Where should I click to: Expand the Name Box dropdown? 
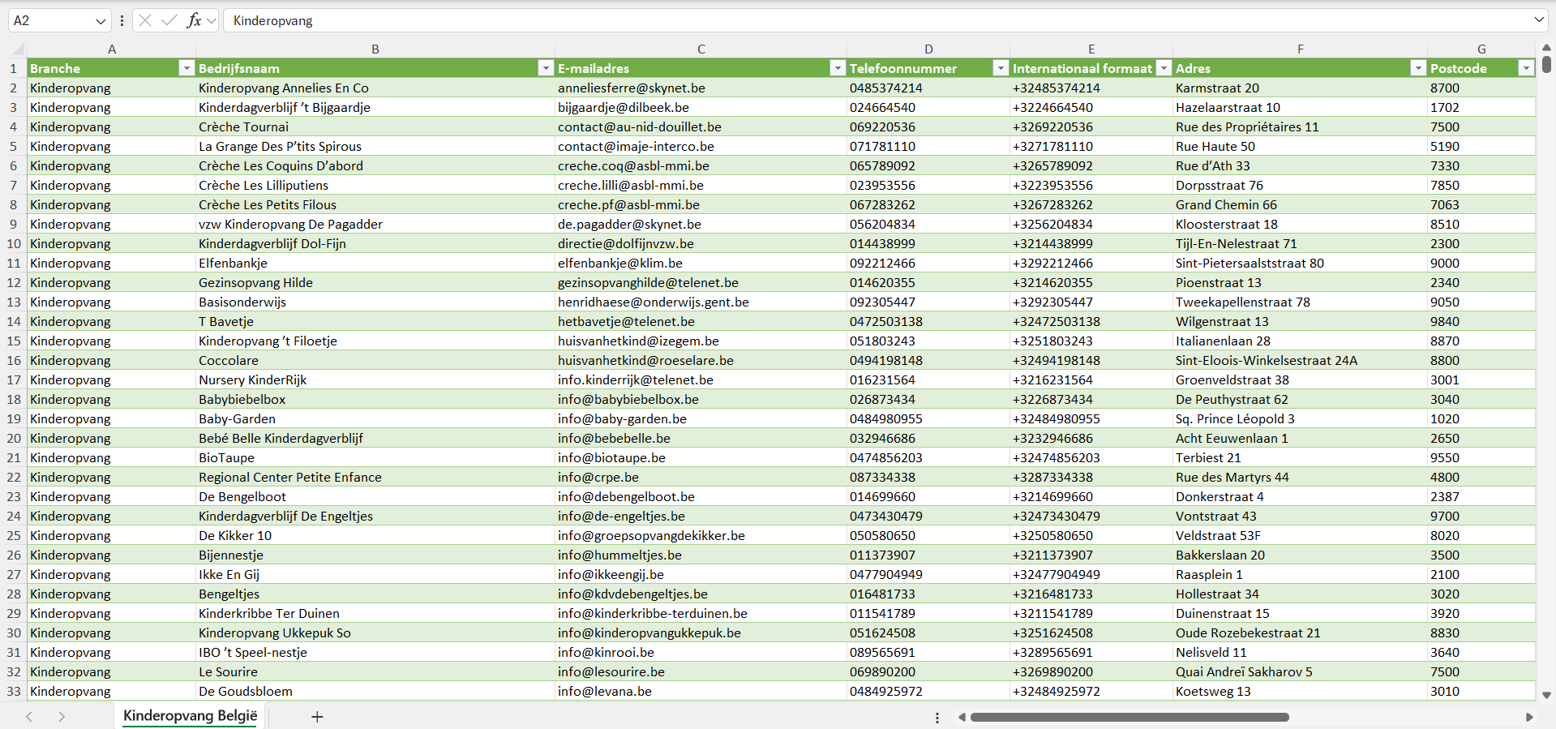101,21
